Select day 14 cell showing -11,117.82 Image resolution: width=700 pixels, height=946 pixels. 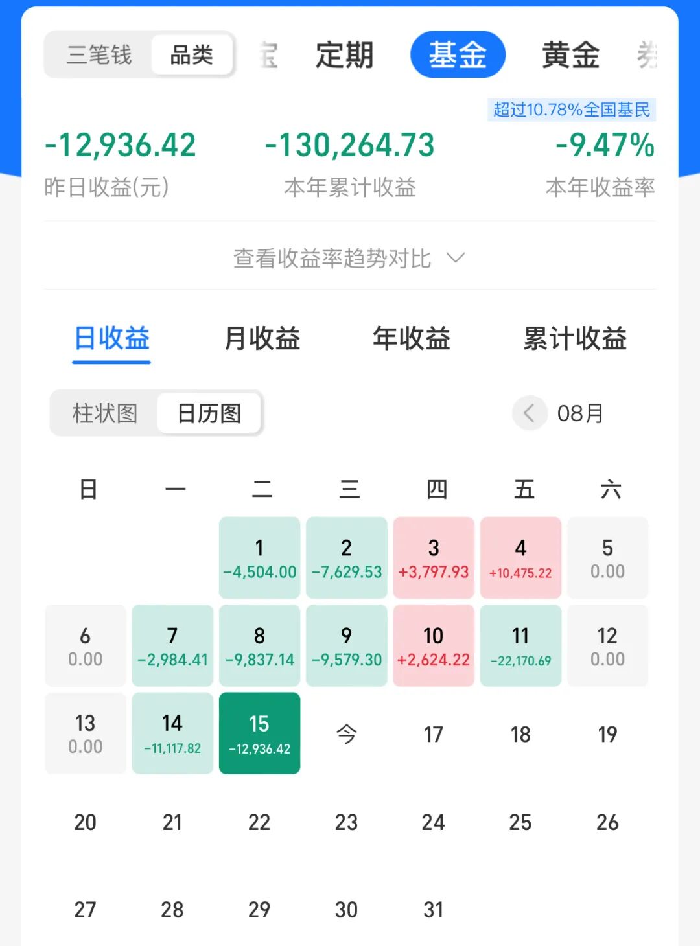tap(172, 733)
